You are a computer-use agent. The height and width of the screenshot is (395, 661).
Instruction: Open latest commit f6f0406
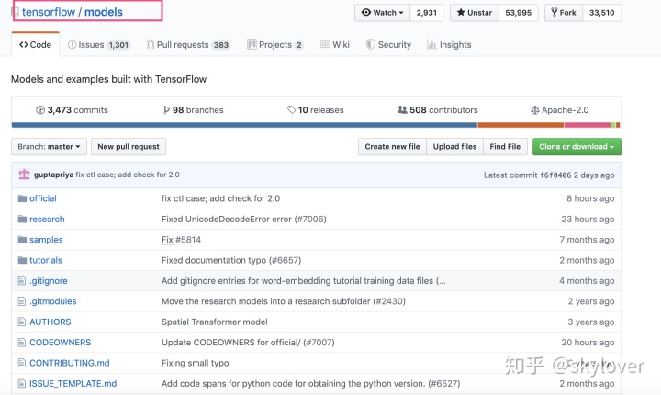(555, 175)
